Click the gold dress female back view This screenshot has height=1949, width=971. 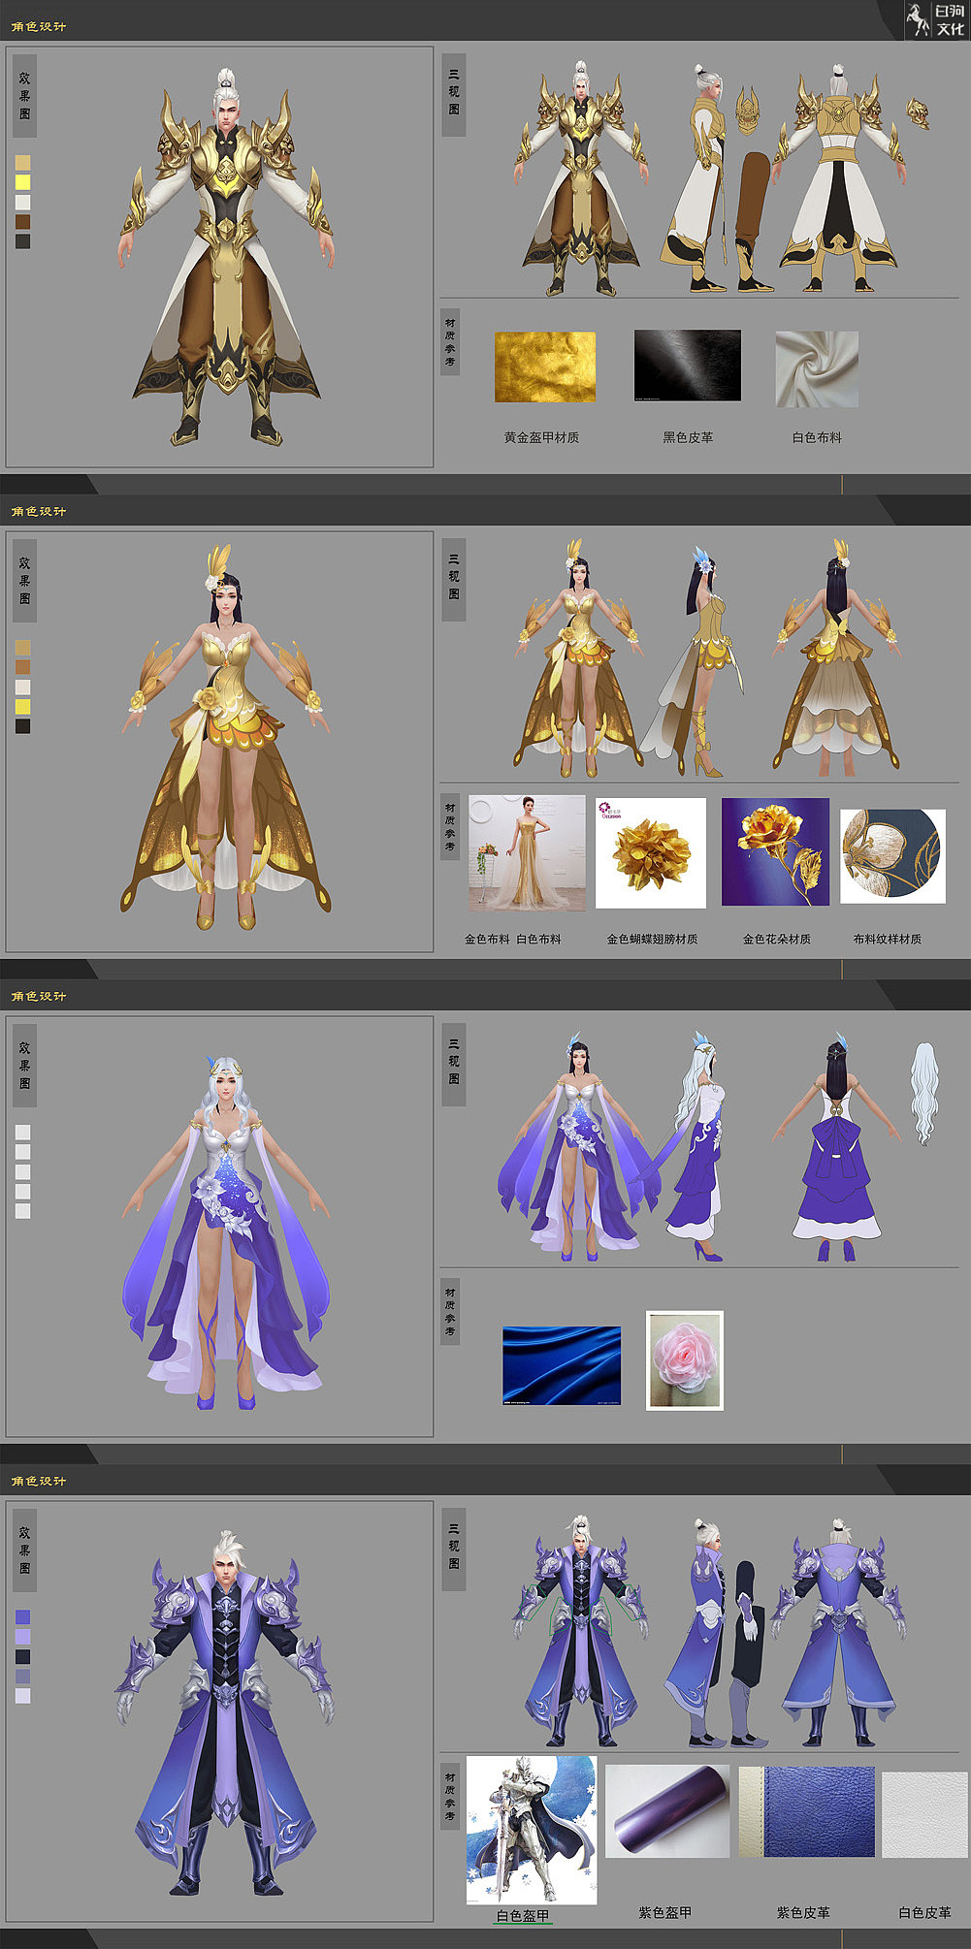(838, 659)
